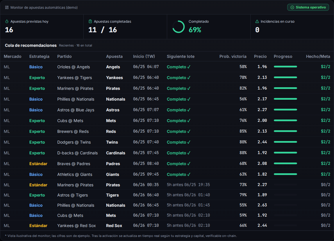Select the Mercado column header
This screenshot has height=241, width=334.
coord(12,56)
